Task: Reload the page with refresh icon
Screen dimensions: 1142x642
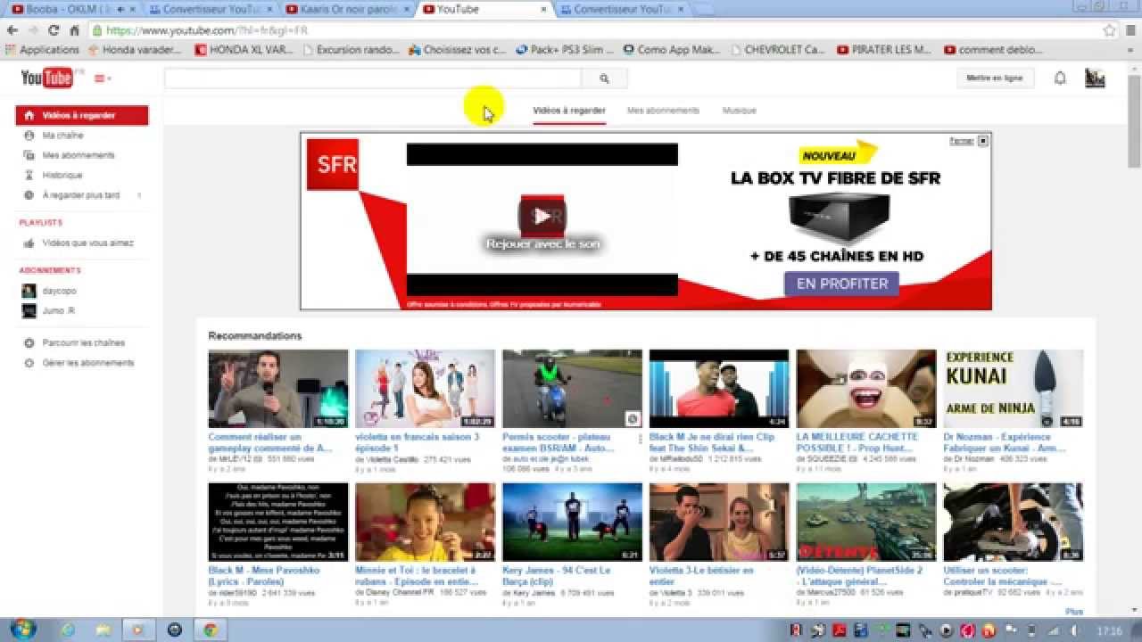Action: click(x=54, y=29)
